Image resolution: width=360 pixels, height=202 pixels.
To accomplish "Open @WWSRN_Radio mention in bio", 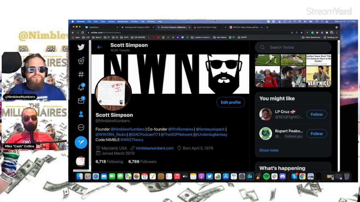I will point(111,135).
